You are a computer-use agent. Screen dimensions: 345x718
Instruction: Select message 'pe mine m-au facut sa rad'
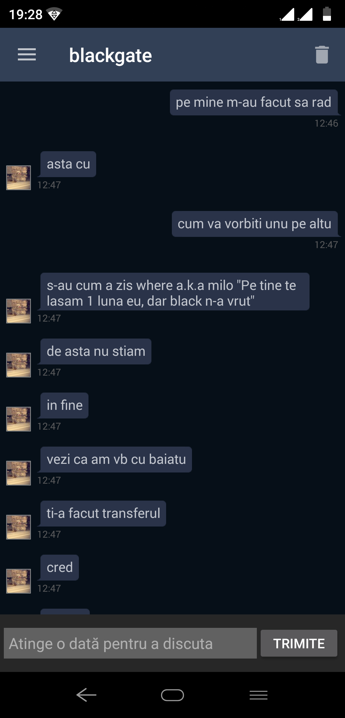(x=254, y=102)
